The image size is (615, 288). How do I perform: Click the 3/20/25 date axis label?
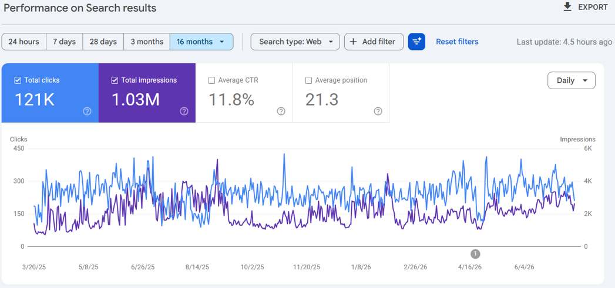click(x=35, y=267)
